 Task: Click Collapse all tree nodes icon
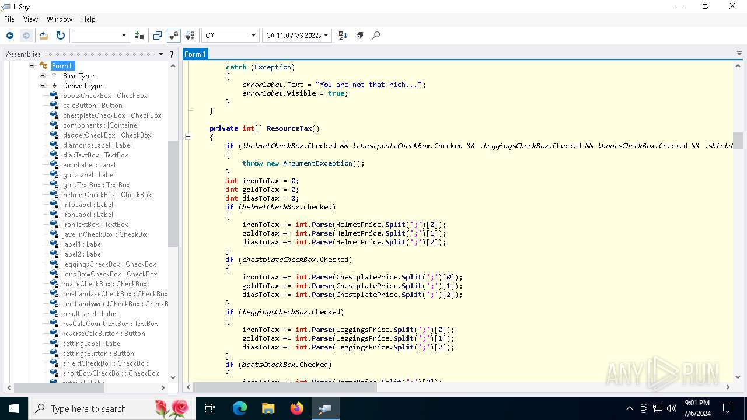point(359,36)
